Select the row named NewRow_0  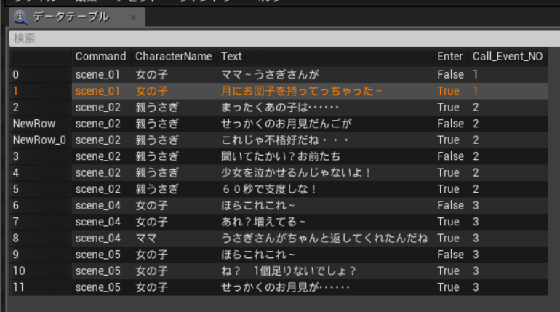(39, 140)
